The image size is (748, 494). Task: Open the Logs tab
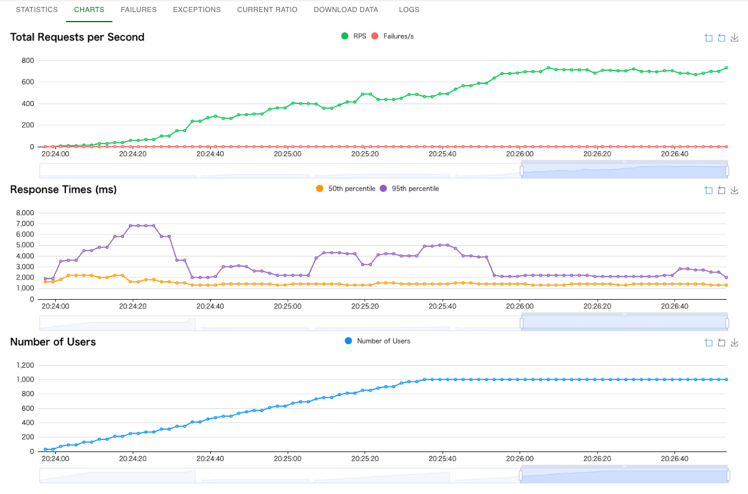(x=409, y=10)
